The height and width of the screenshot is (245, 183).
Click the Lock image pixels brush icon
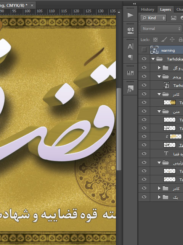coord(164,39)
